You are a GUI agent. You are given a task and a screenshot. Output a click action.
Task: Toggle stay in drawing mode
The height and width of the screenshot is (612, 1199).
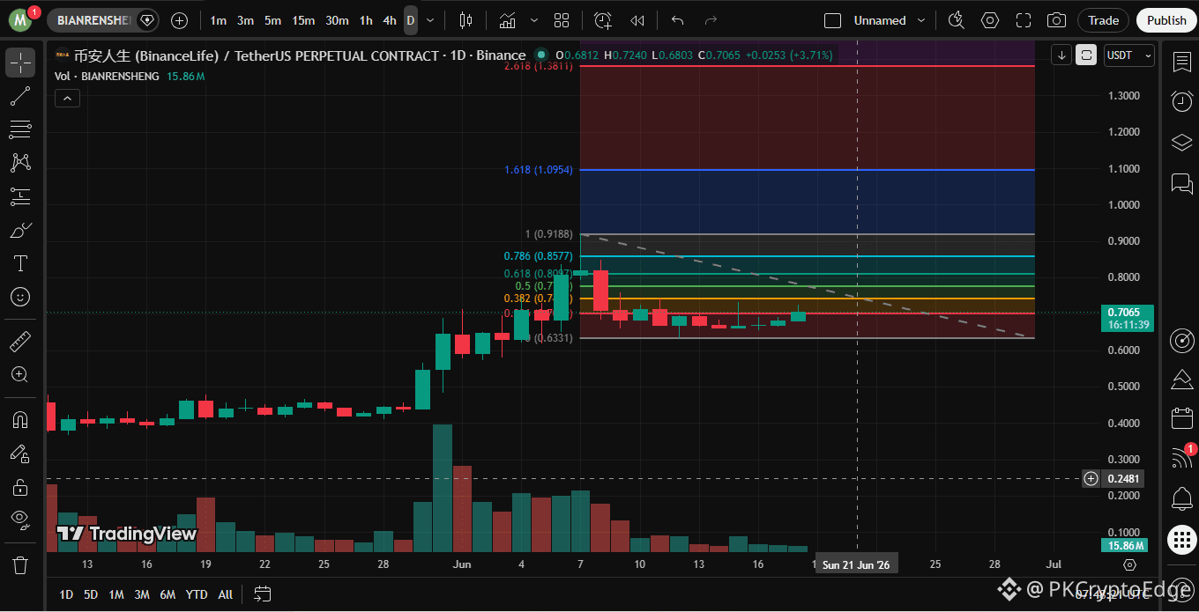tap(20, 453)
